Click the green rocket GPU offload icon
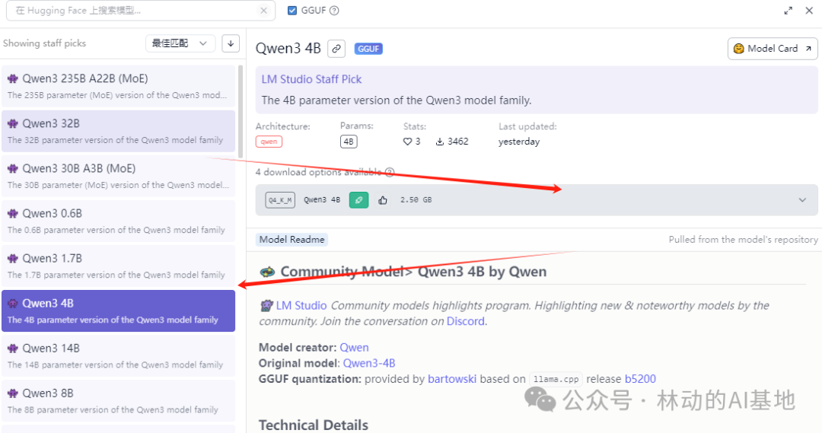The height and width of the screenshot is (433, 822). coord(358,200)
